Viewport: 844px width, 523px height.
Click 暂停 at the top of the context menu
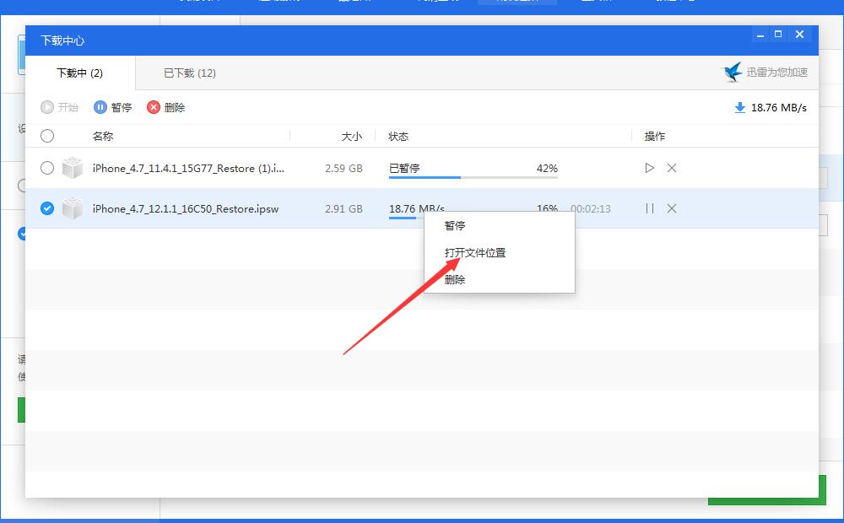pyautogui.click(x=455, y=225)
